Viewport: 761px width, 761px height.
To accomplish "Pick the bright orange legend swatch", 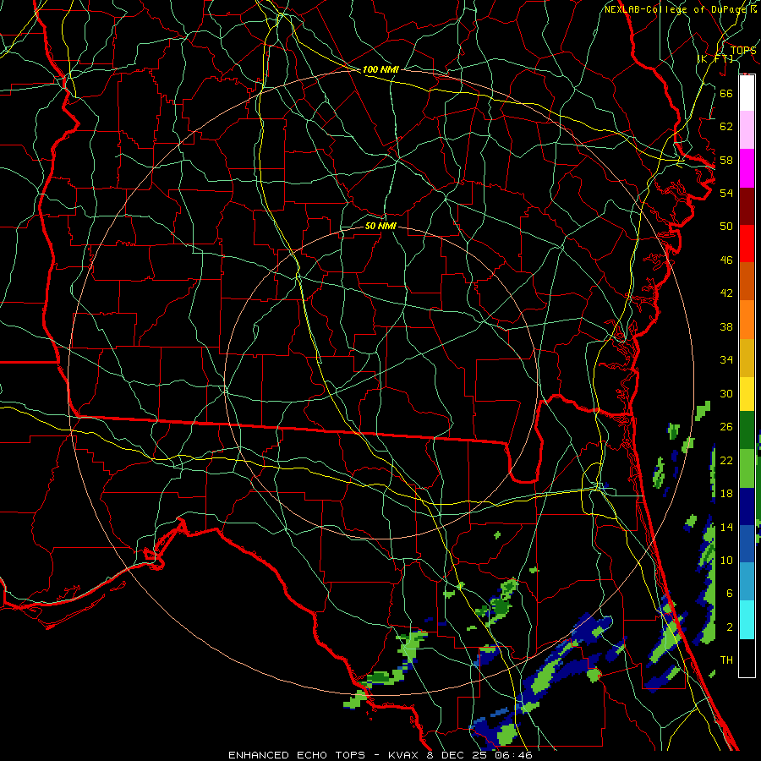I will click(x=747, y=320).
